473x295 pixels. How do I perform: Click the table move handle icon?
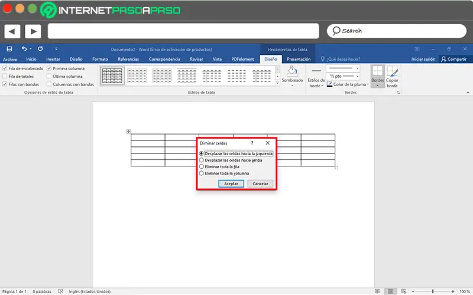coord(128,132)
